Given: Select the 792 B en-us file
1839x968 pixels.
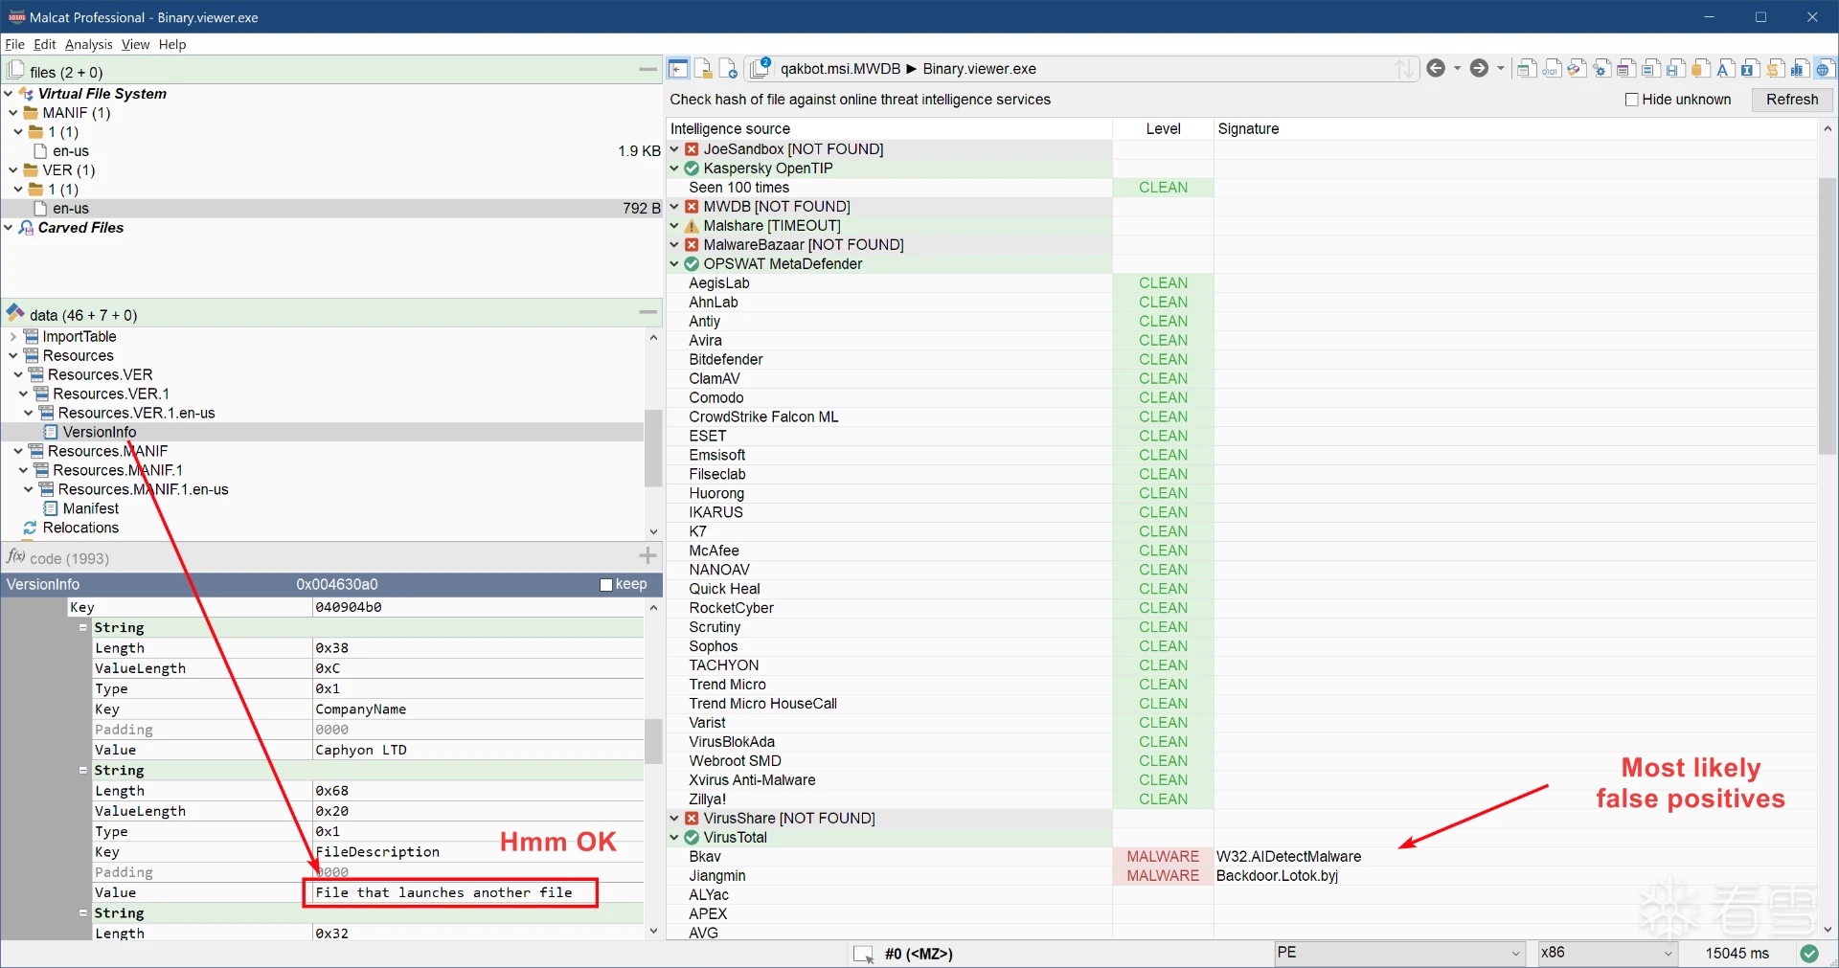Looking at the screenshot, I should coord(331,209).
